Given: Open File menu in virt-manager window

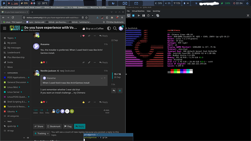Looking at the screenshot, I should (x=128, y=11).
